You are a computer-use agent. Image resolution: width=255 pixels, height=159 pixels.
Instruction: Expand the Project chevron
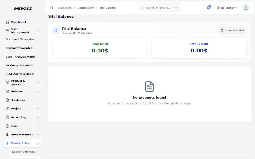pyautogui.click(x=38, y=108)
